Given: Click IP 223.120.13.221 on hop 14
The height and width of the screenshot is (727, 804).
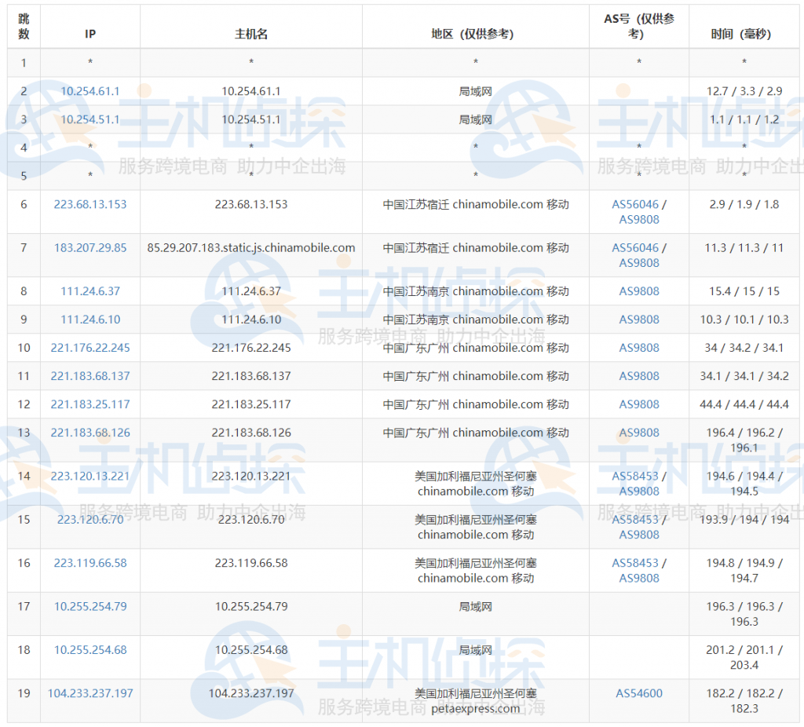Looking at the screenshot, I should coord(90,476).
